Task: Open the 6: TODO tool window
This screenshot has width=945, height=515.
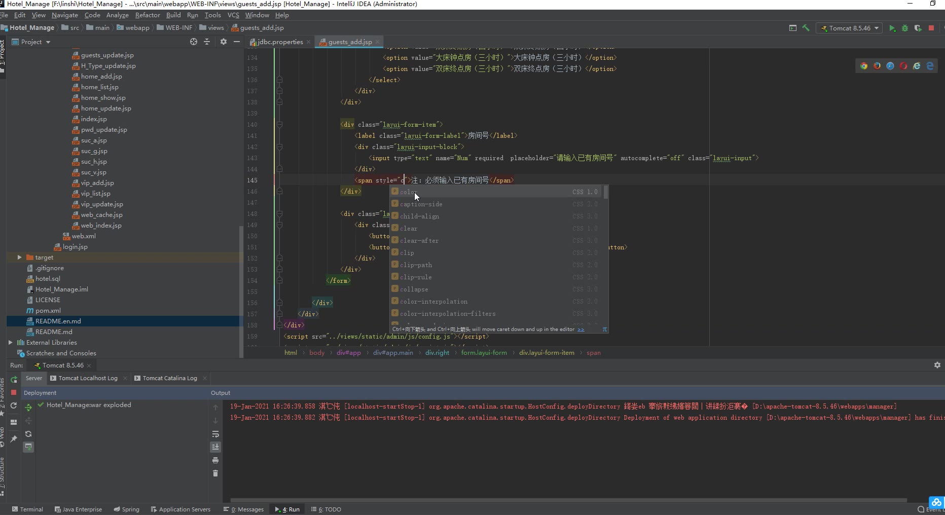Action: (326, 509)
